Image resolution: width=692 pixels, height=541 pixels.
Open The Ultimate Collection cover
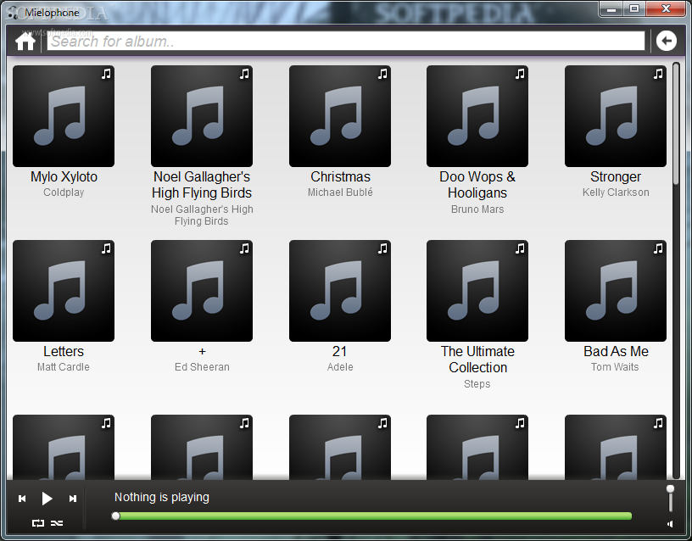[x=477, y=291]
